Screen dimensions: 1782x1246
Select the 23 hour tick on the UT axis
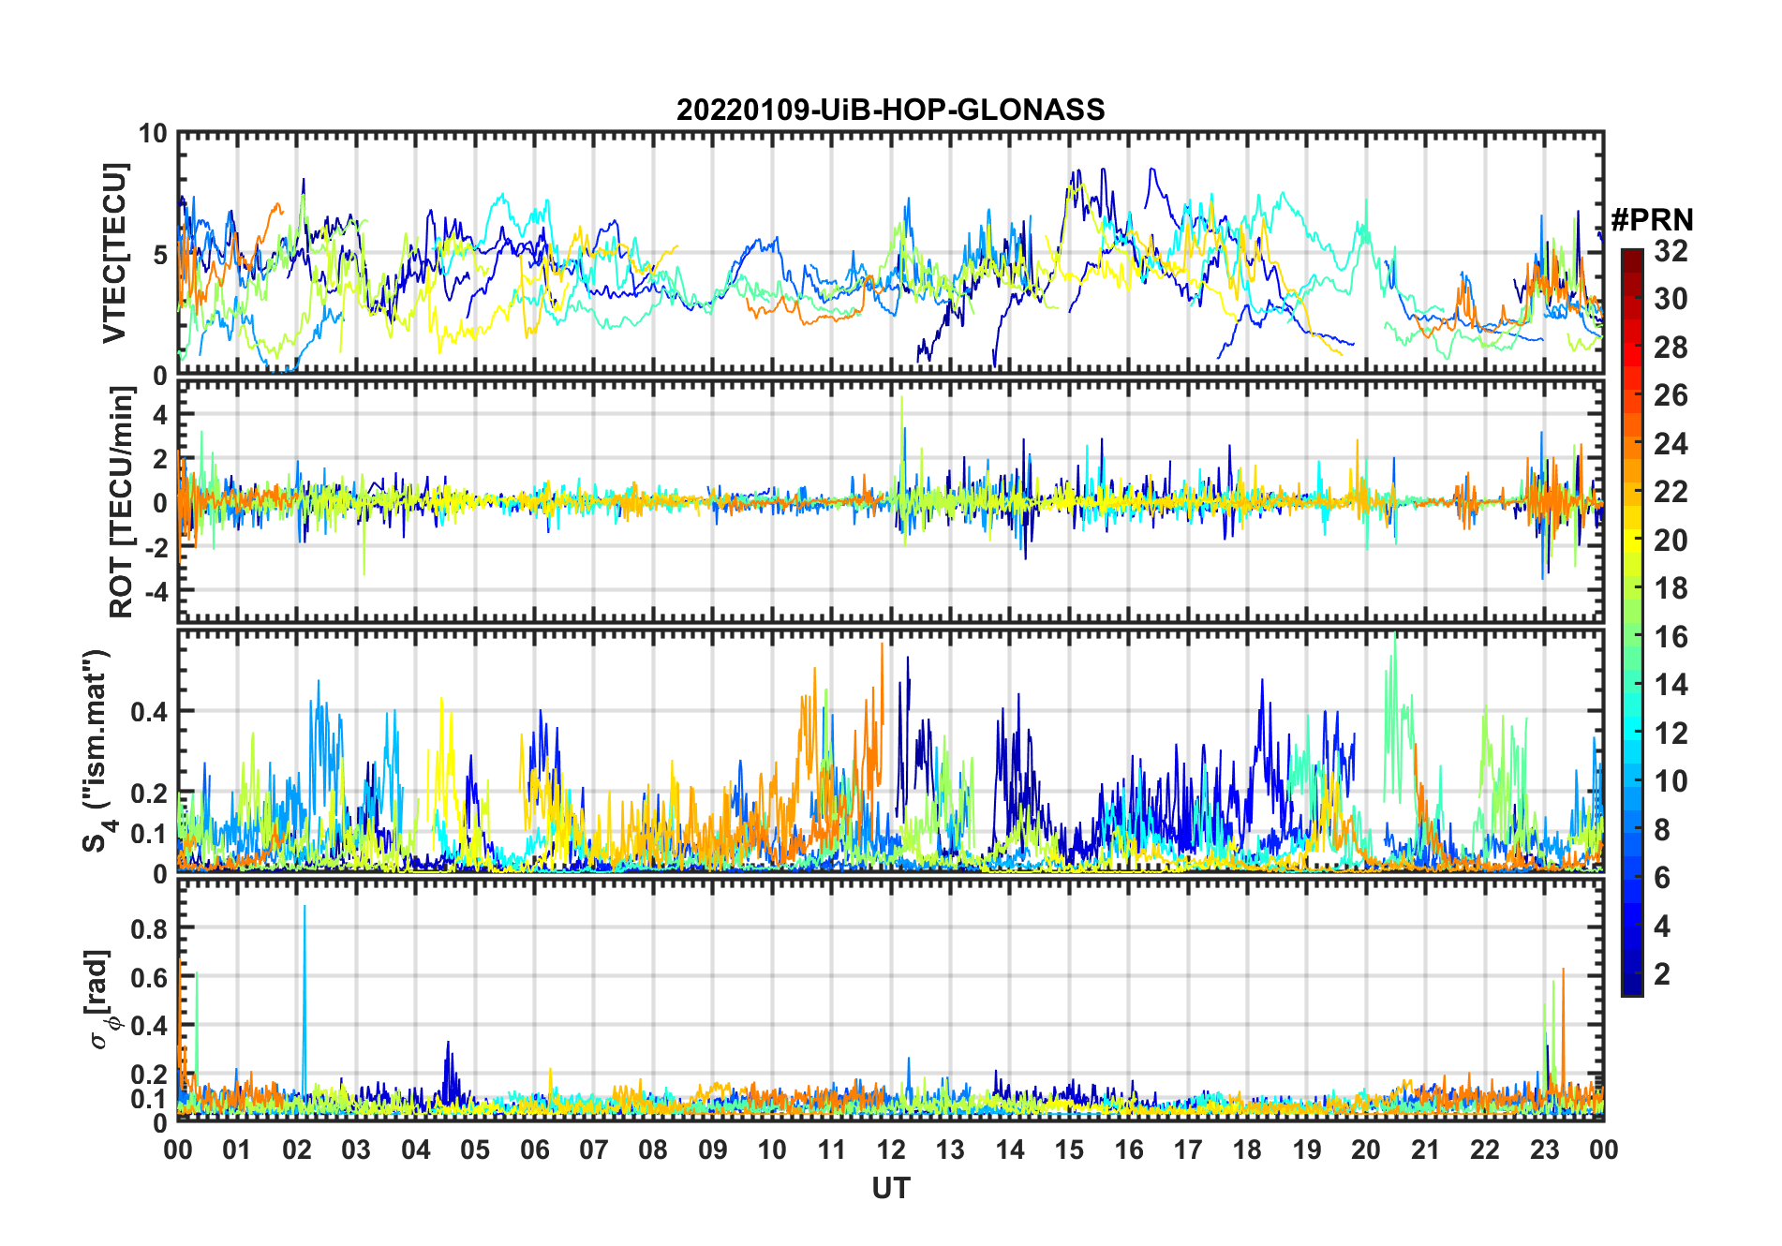[1544, 1150]
